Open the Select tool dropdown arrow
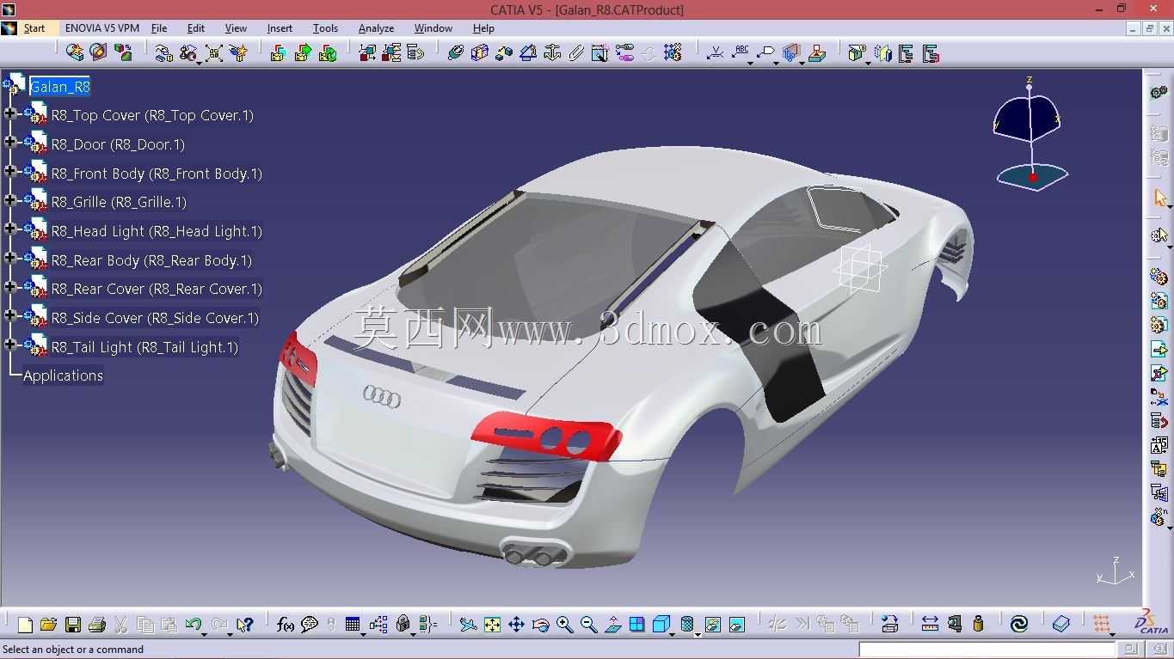 (1169, 206)
